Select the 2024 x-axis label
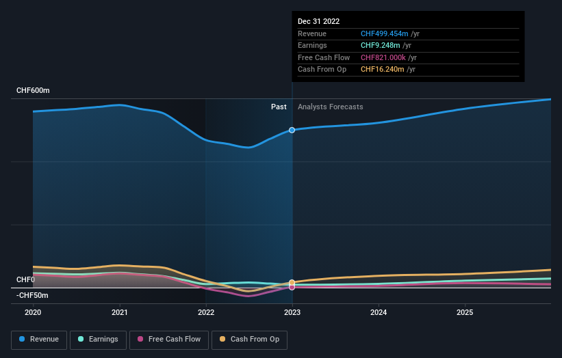 pyautogui.click(x=379, y=313)
